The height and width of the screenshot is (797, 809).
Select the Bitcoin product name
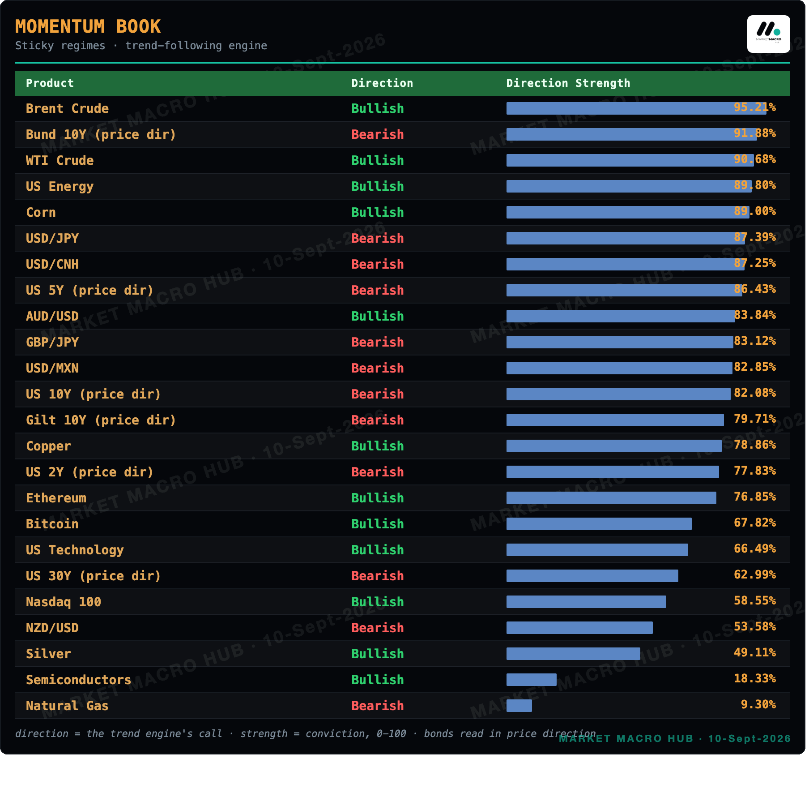coord(52,524)
